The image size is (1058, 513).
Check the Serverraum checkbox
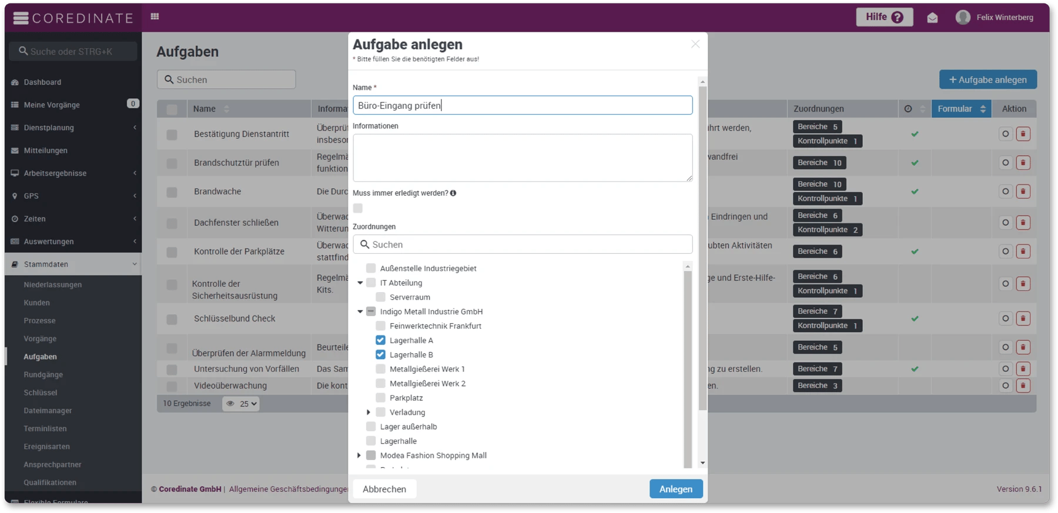[380, 297]
